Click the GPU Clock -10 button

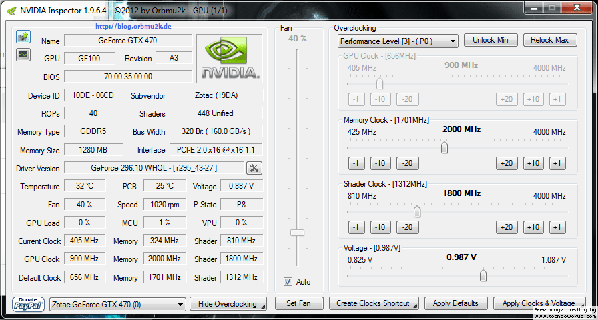click(380, 99)
